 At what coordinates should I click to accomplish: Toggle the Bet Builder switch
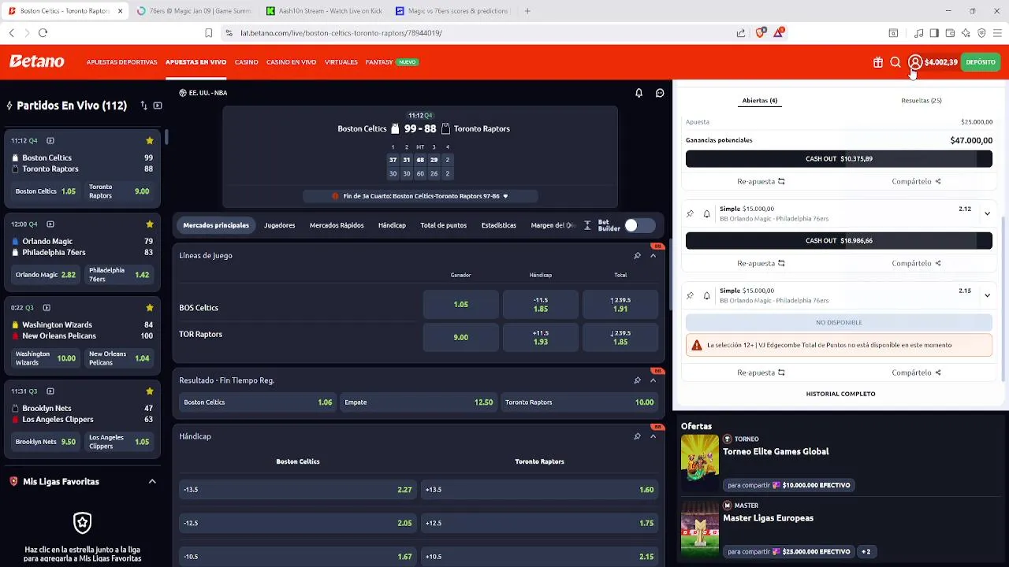pyautogui.click(x=639, y=226)
